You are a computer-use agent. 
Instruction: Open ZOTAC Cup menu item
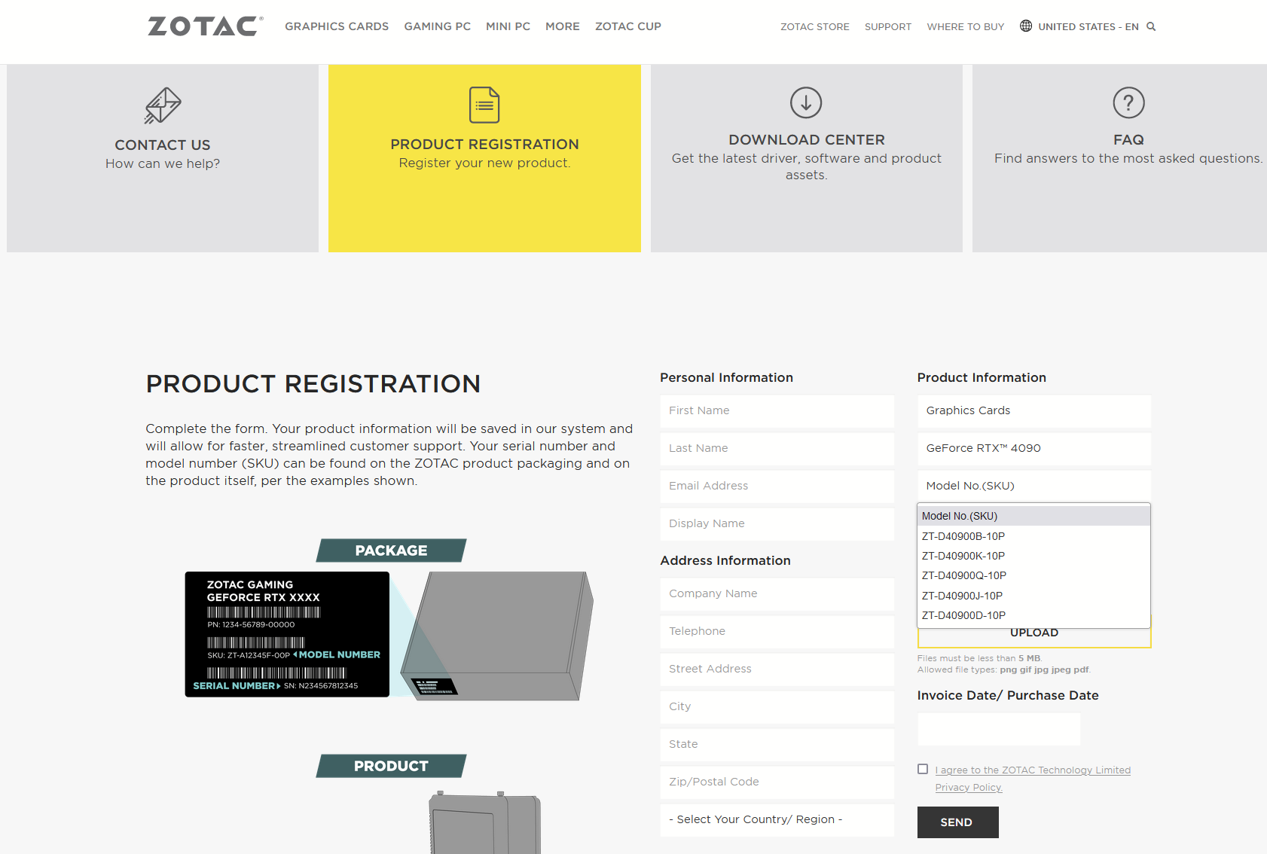tap(628, 26)
